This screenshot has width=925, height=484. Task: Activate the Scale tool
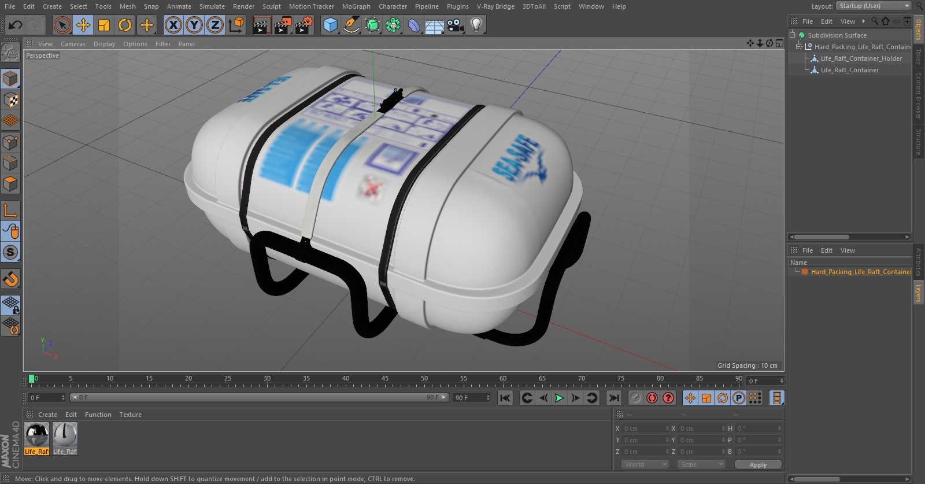104,25
